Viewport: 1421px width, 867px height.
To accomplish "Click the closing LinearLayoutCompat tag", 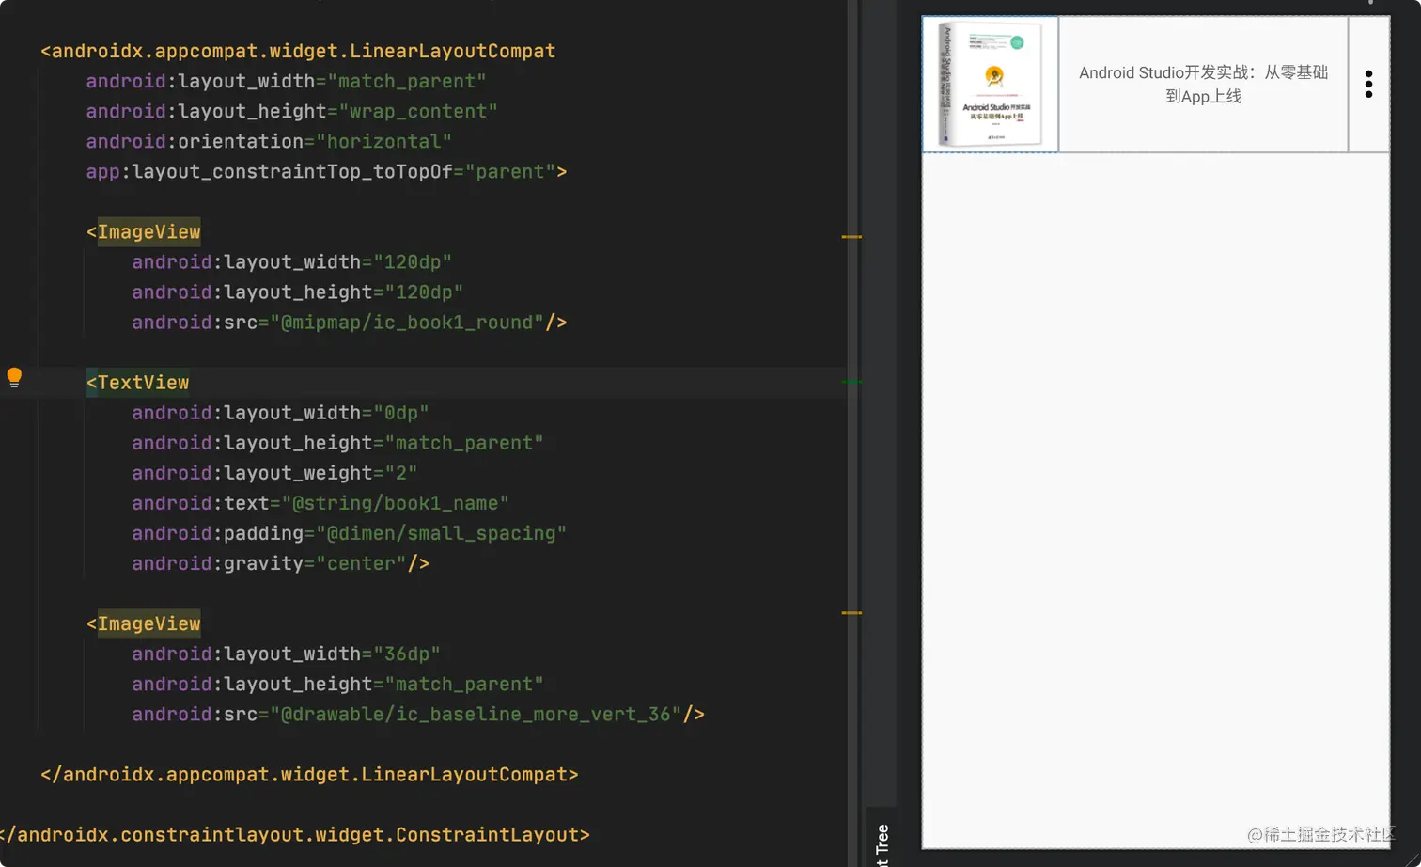I will (x=309, y=774).
